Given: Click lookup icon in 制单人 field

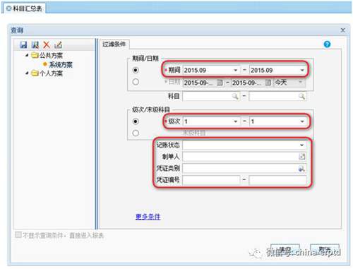Looking at the screenshot, I should 301,157.
